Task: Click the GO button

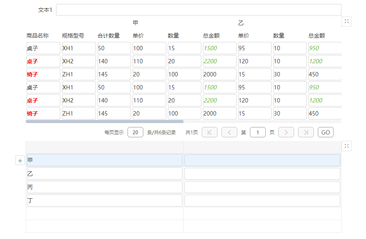Action: coord(326,133)
